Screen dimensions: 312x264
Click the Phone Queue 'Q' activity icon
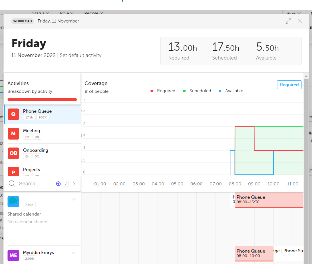click(13, 114)
